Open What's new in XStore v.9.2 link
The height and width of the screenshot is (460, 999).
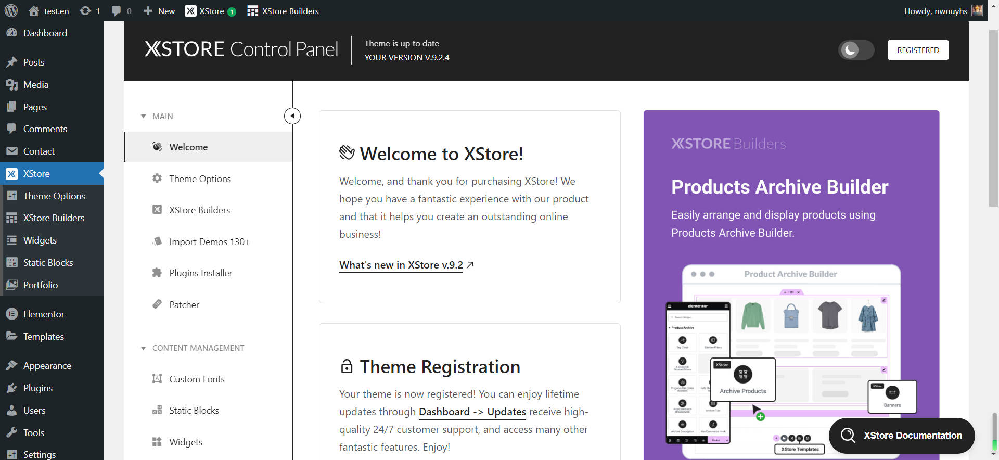[406, 265]
